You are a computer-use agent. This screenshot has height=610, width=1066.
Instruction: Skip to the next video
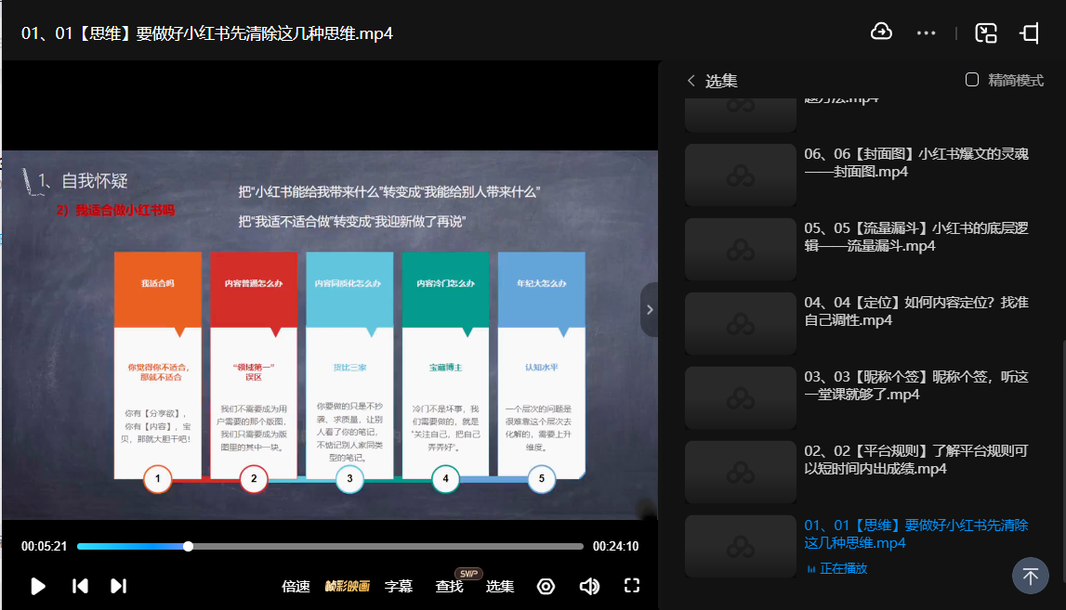118,586
